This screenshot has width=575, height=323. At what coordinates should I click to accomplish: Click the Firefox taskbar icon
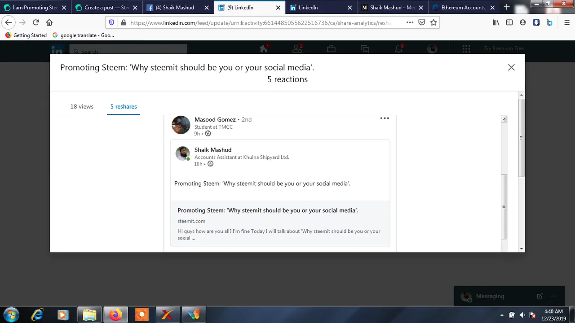pyautogui.click(x=115, y=315)
